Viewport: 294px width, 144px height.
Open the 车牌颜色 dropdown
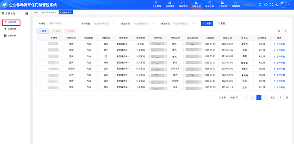coord(104,24)
